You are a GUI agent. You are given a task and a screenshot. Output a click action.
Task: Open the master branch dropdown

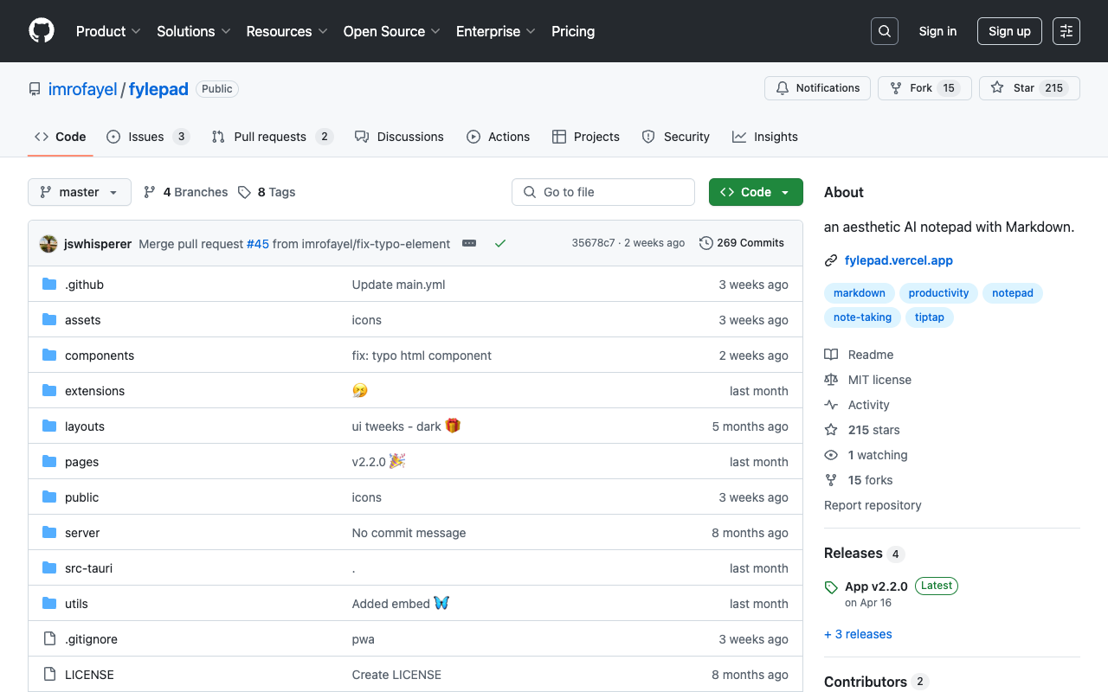80,192
